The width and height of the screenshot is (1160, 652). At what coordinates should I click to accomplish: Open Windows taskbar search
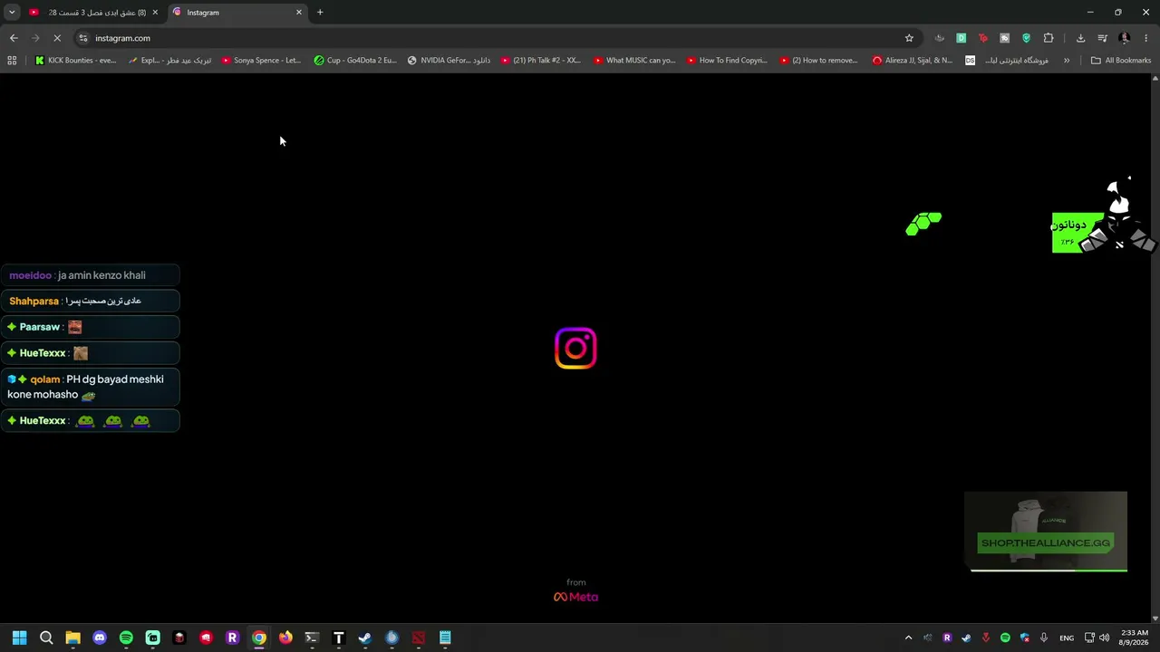[46, 638]
